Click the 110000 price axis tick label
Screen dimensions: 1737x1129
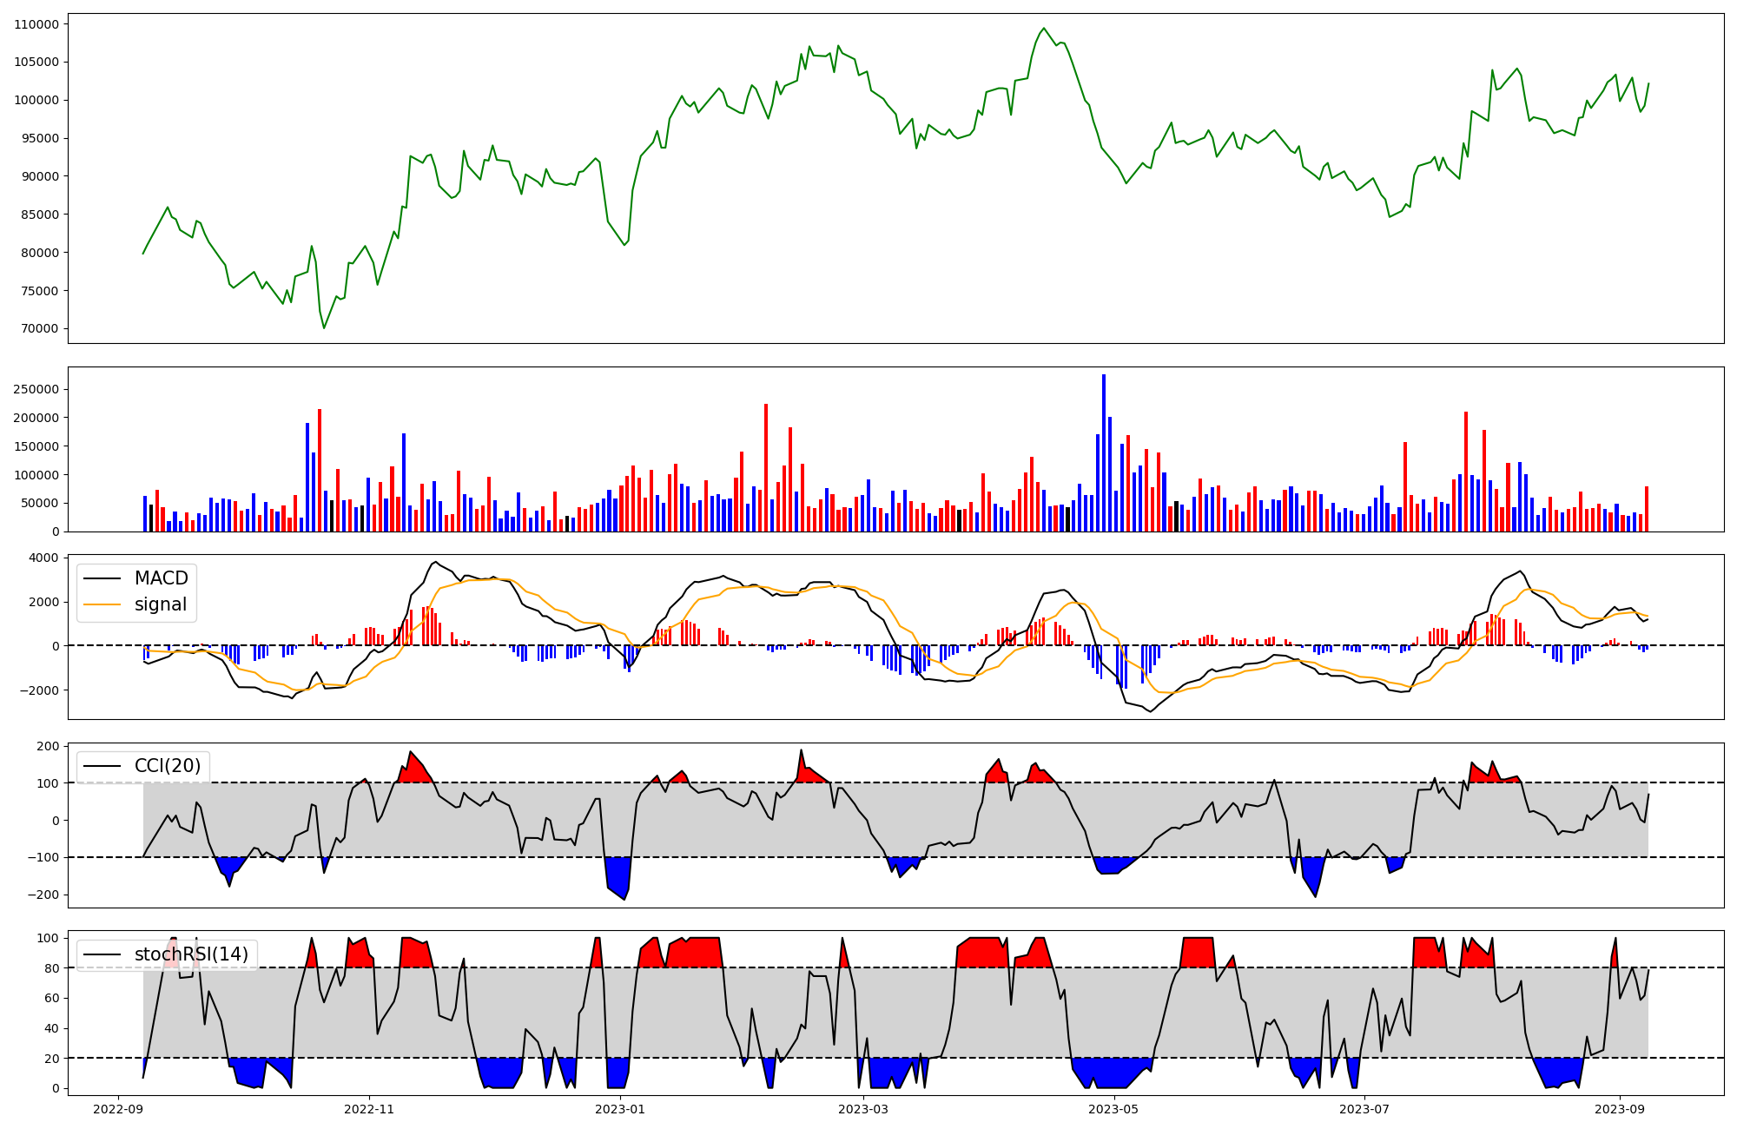coord(36,24)
